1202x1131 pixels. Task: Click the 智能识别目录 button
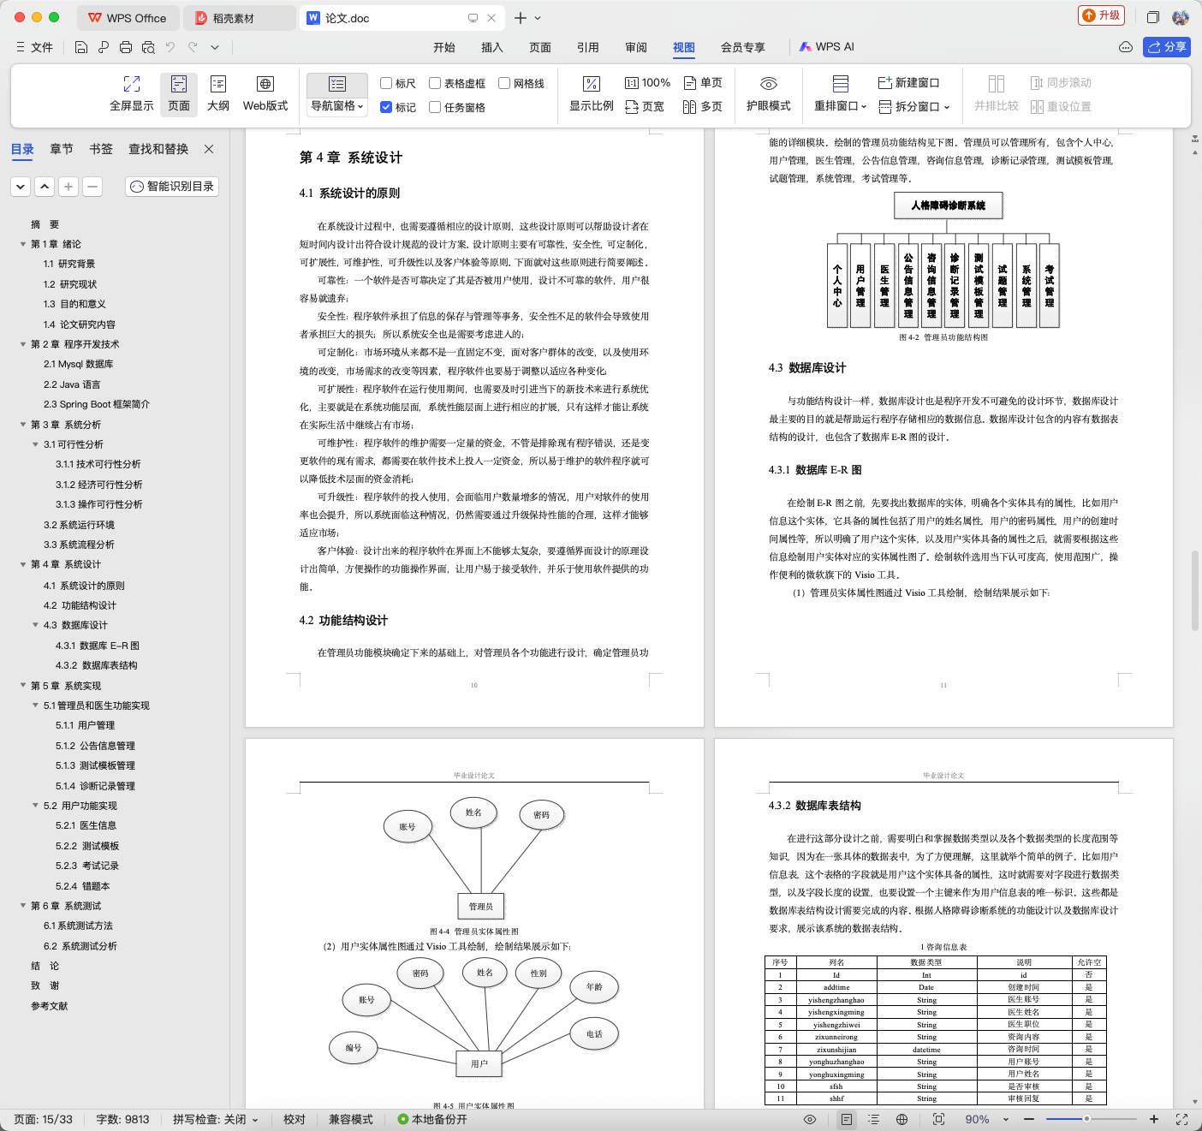click(172, 186)
